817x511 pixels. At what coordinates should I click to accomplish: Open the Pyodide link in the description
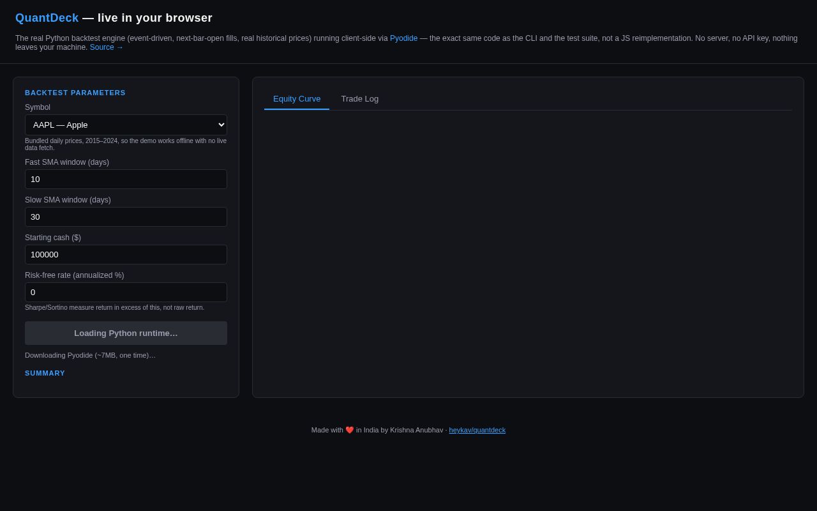[x=404, y=38]
